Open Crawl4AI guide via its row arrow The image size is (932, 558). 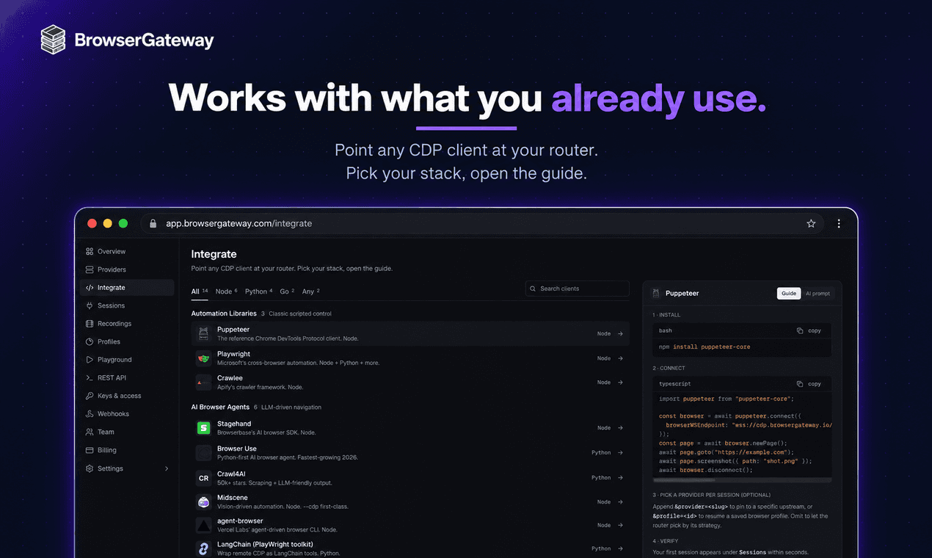click(x=620, y=478)
